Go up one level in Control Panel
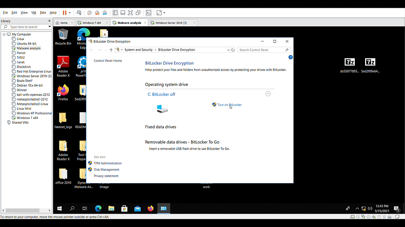The height and width of the screenshot is (227, 405). click(111, 50)
